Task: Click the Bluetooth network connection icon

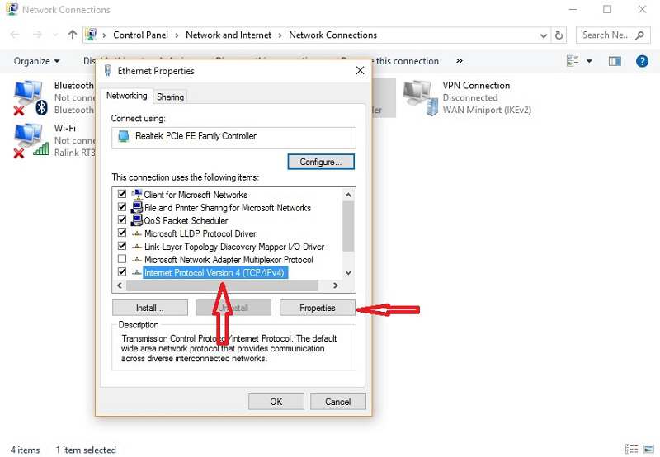Action: [30, 97]
